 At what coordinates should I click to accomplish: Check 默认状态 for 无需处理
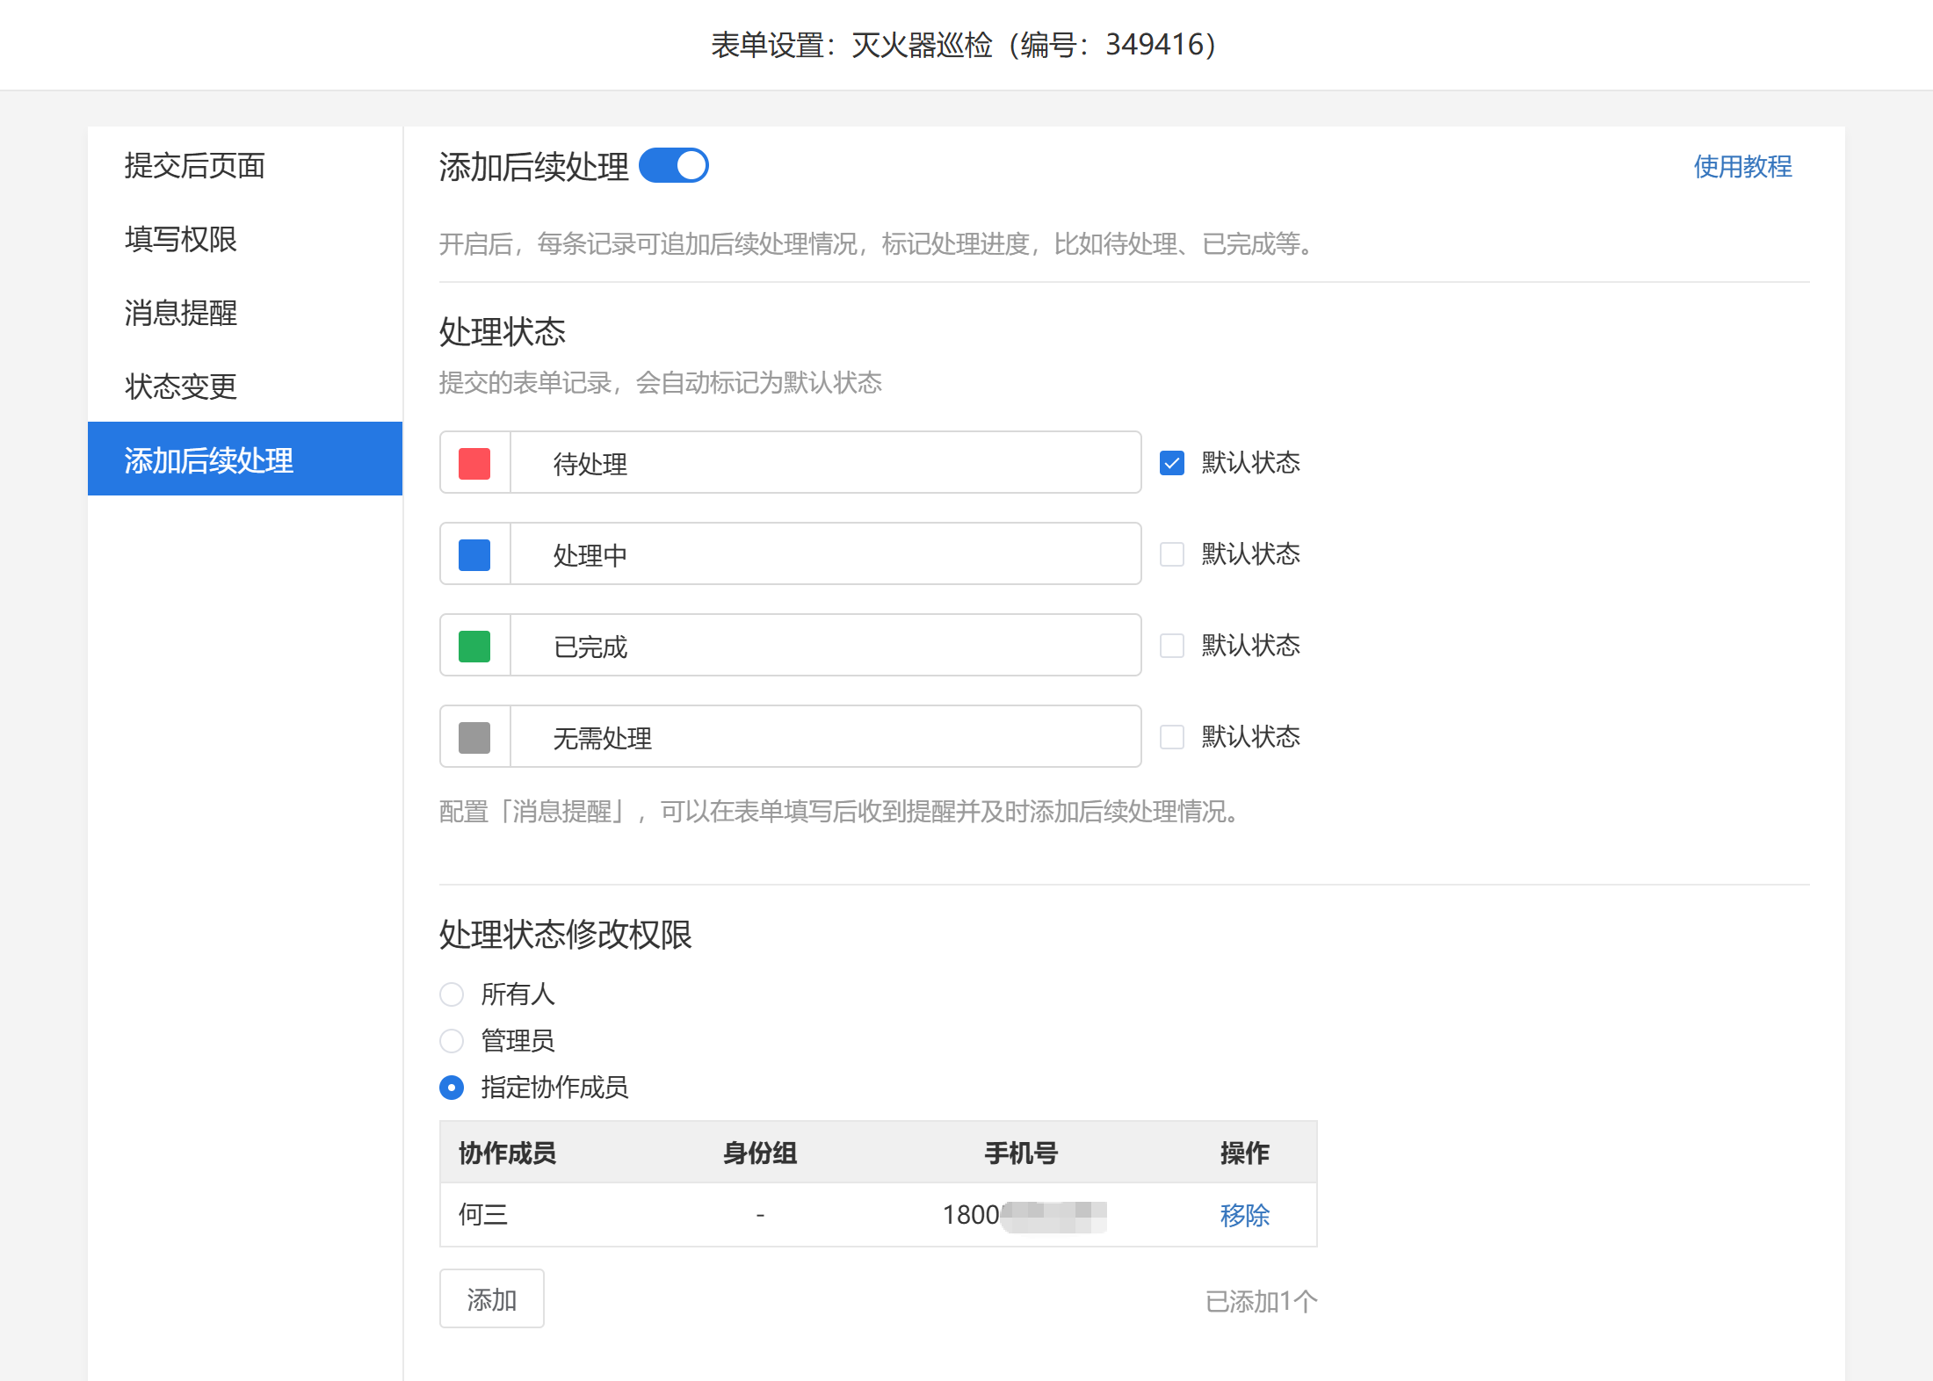click(x=1172, y=737)
